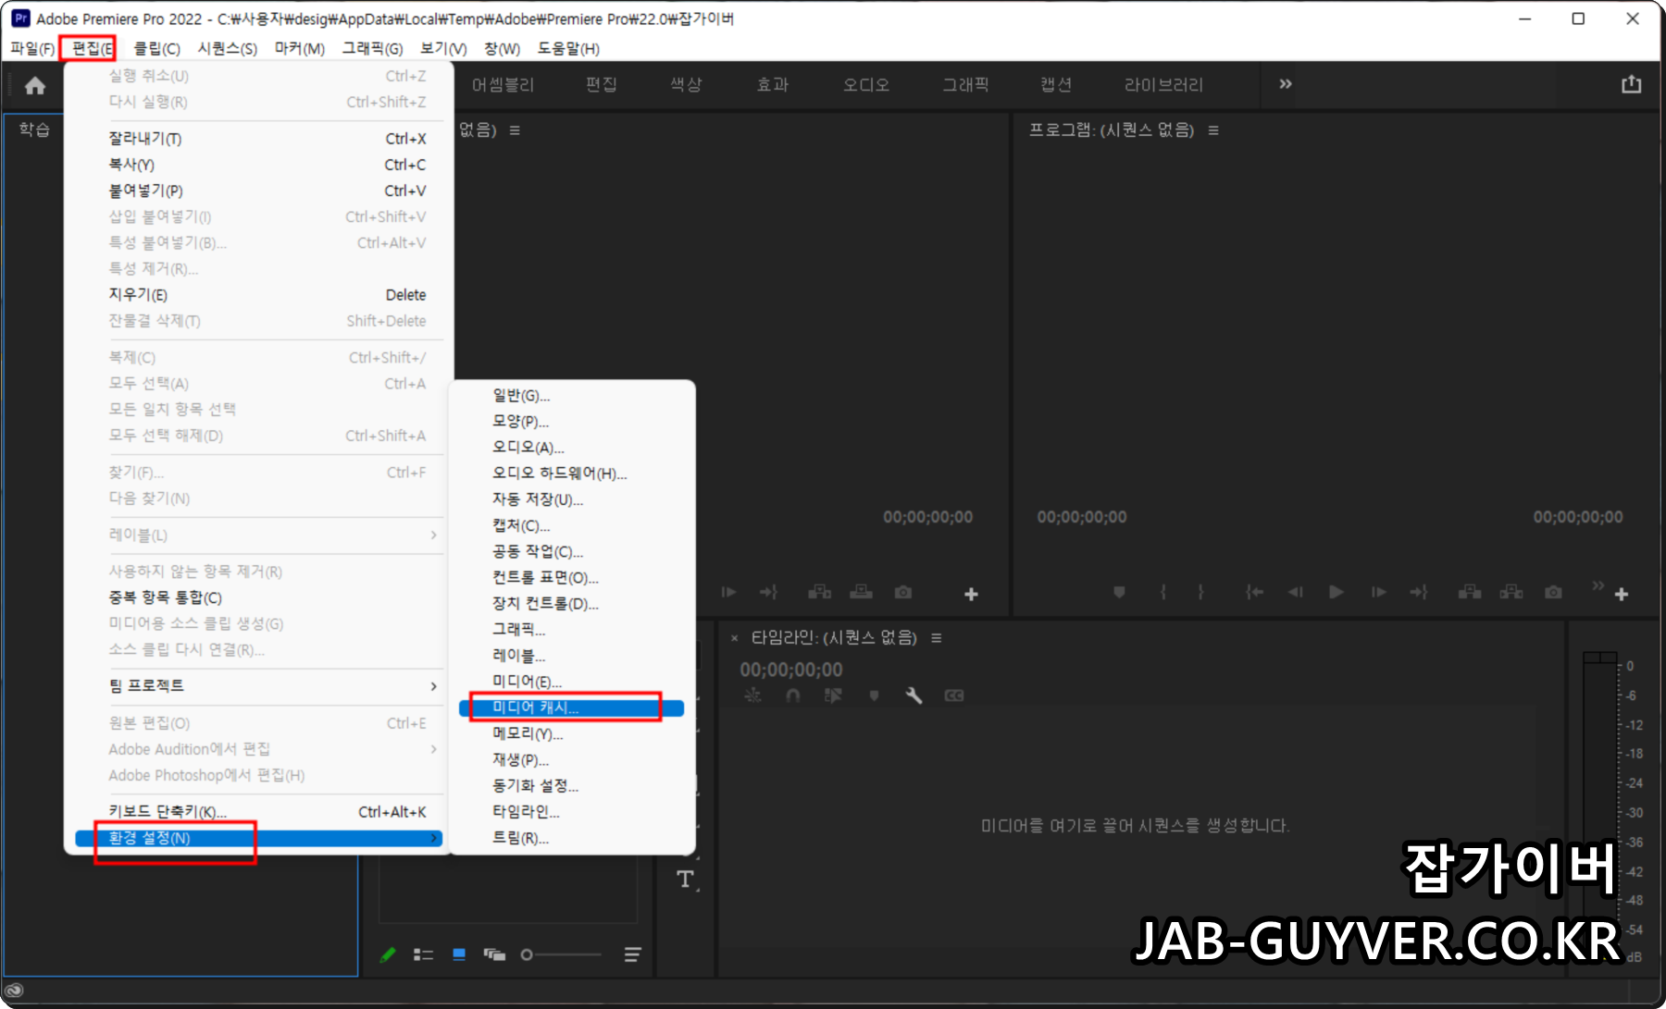Add marker in the Timeline panel
Screen dimensions: 1666x1009
point(874,695)
